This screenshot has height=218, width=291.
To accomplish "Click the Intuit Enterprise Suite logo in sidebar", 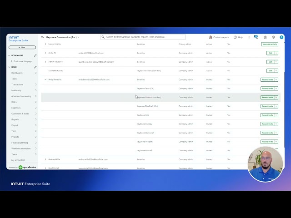I will point(18,39).
